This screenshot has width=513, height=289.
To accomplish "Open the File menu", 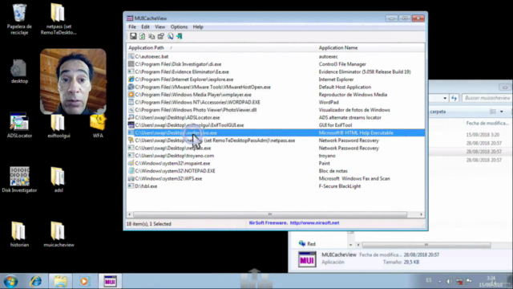I will tap(132, 26).
